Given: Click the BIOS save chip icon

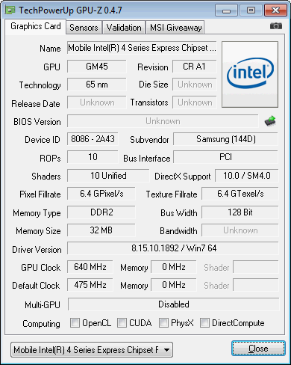Looking at the screenshot, I should pyautogui.click(x=270, y=121).
